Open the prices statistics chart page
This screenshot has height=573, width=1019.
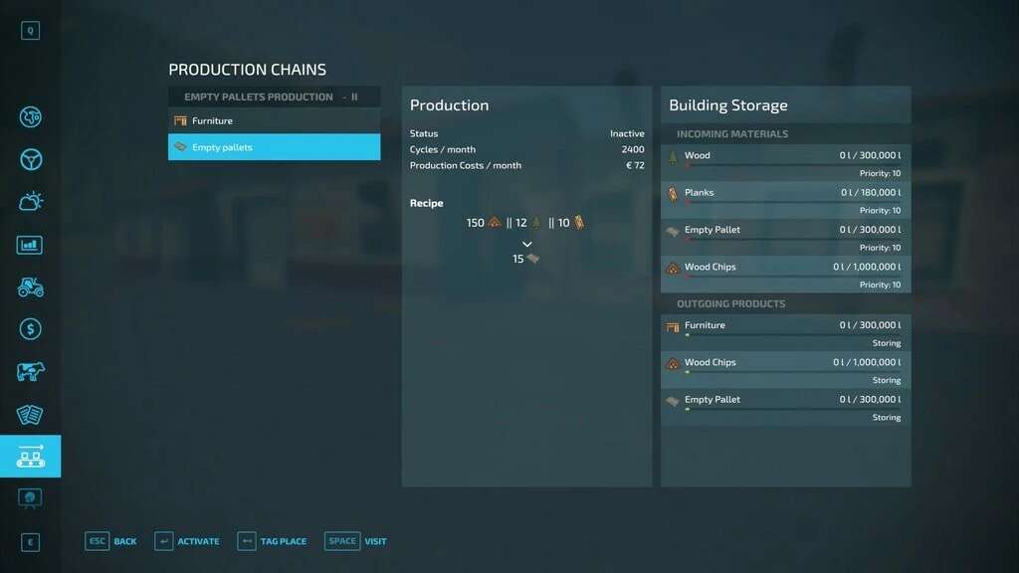tap(30, 245)
